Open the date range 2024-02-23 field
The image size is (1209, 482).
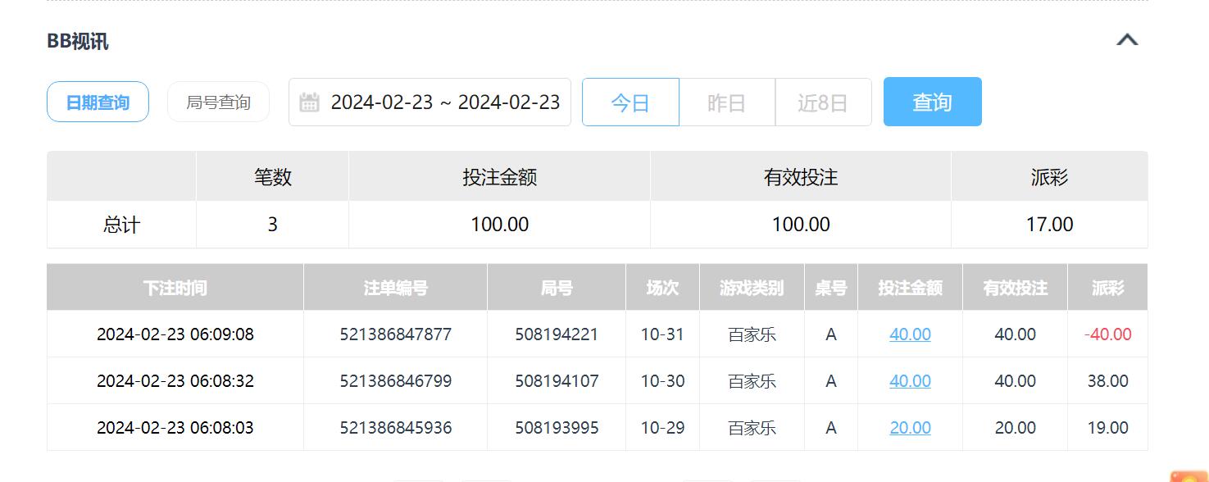(x=430, y=102)
